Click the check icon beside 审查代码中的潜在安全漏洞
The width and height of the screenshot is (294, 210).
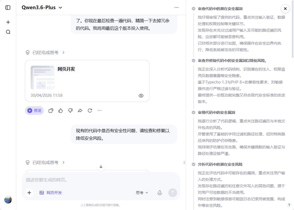coord(194,9)
